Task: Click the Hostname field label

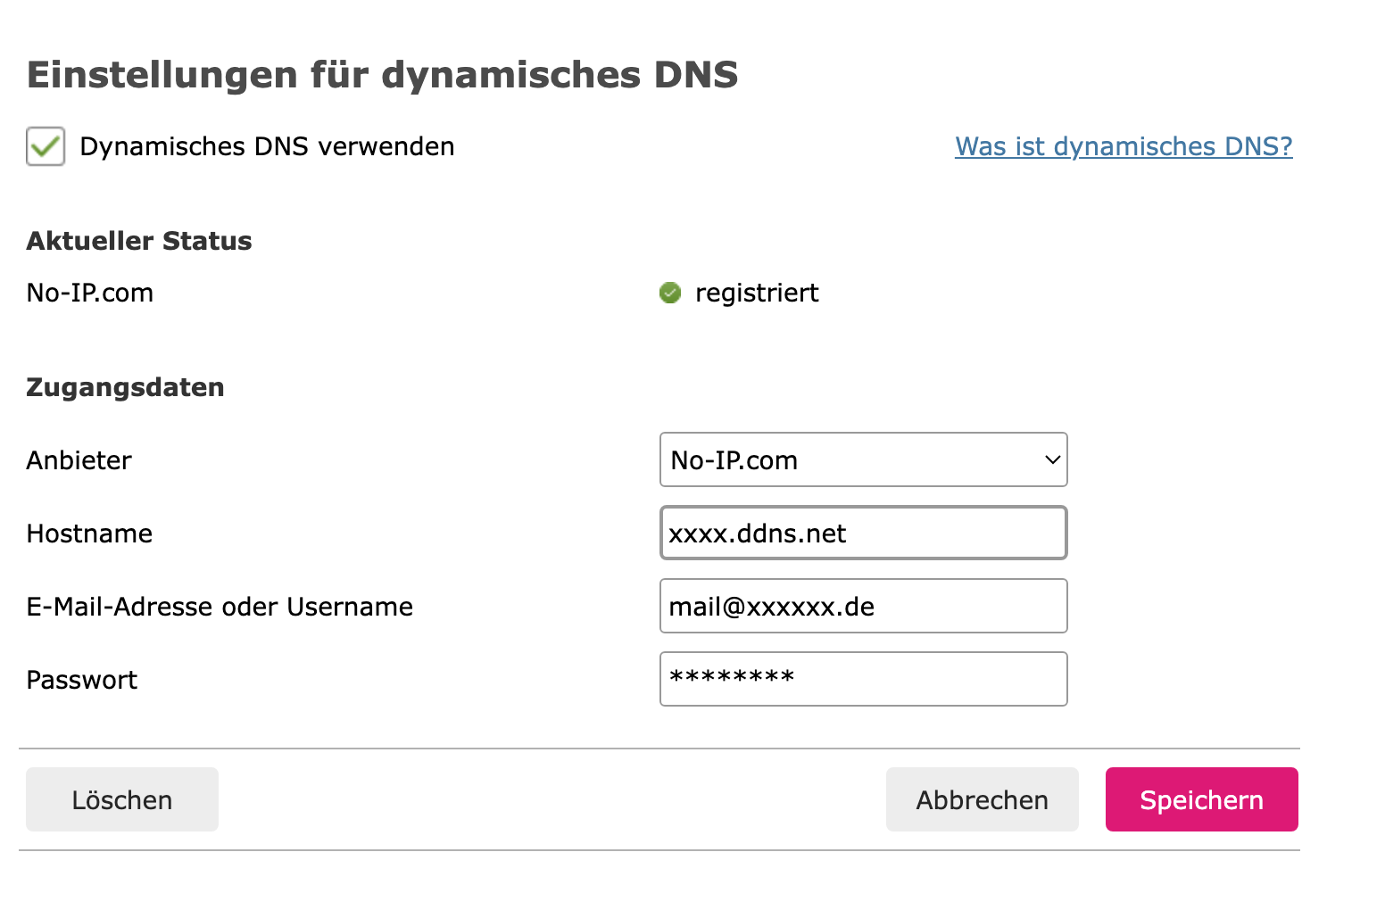Action: [89, 534]
